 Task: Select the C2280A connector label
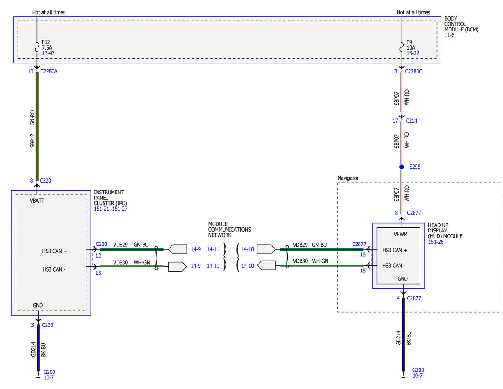(x=49, y=71)
